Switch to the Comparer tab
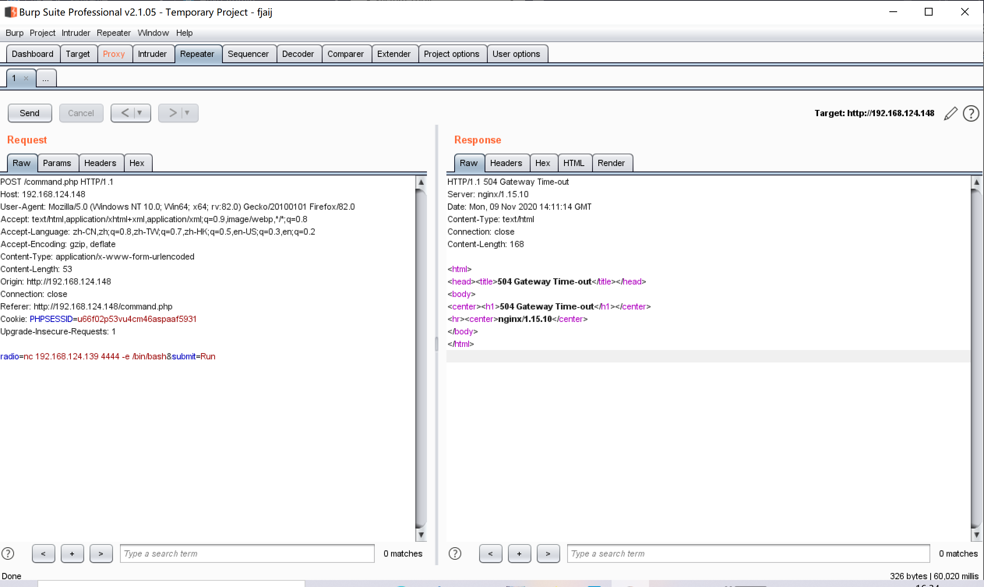The height and width of the screenshot is (587, 984). point(346,54)
